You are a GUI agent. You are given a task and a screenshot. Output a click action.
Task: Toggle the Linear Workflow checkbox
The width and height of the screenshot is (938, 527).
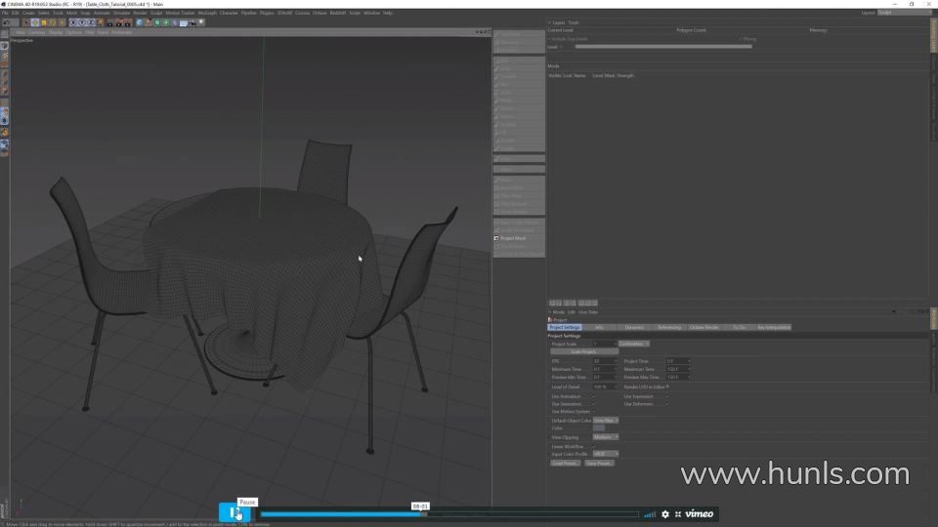click(x=593, y=446)
